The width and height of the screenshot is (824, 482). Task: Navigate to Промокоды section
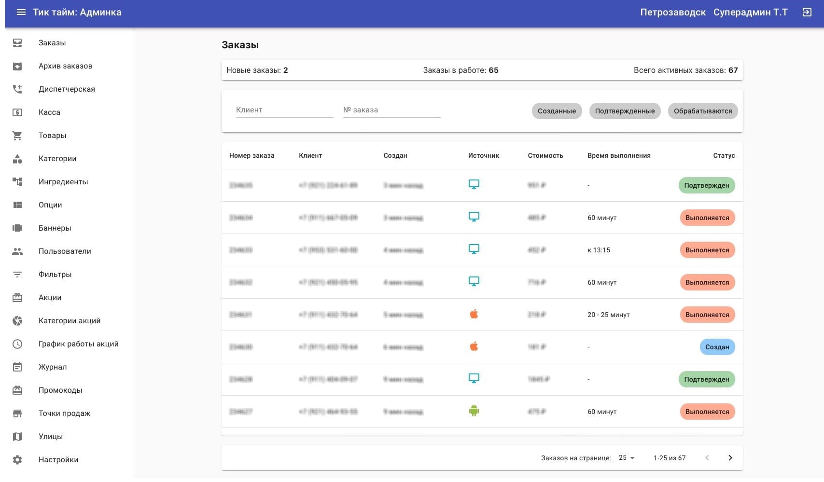tap(60, 390)
